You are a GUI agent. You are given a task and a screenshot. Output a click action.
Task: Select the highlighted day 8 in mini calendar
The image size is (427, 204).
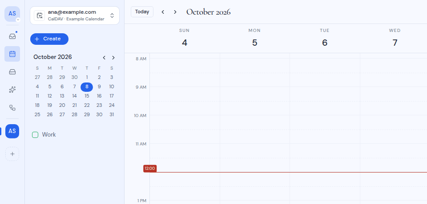[87, 87]
